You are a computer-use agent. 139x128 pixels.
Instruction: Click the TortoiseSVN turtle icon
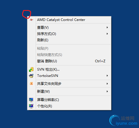coord(31,76)
